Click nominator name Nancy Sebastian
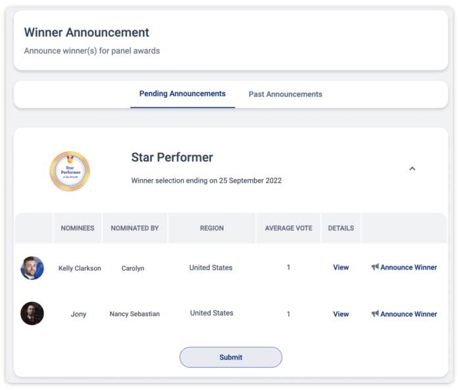The image size is (460, 390). [135, 314]
